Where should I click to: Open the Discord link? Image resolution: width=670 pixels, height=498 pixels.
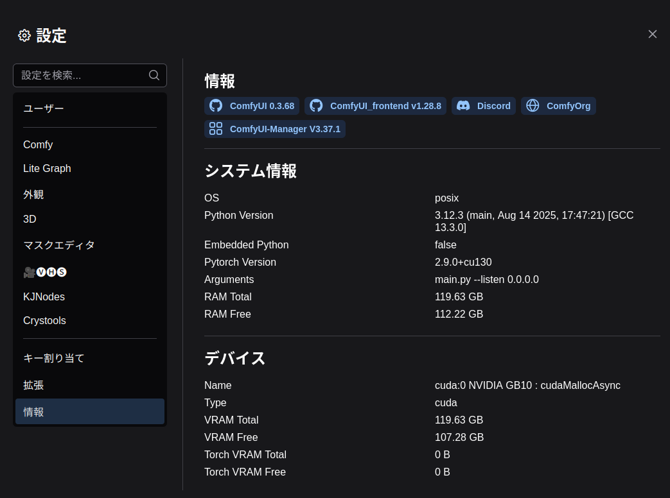coord(493,105)
